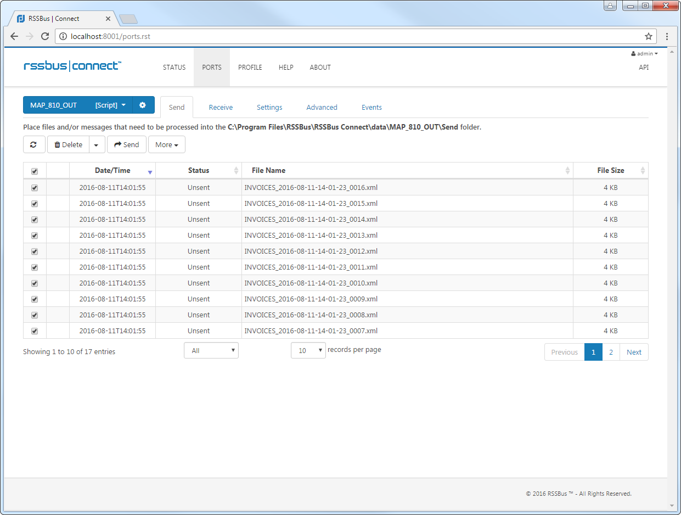Uncheck row INVOICES_..._0010.xml
The image size is (681, 515).
click(x=35, y=283)
